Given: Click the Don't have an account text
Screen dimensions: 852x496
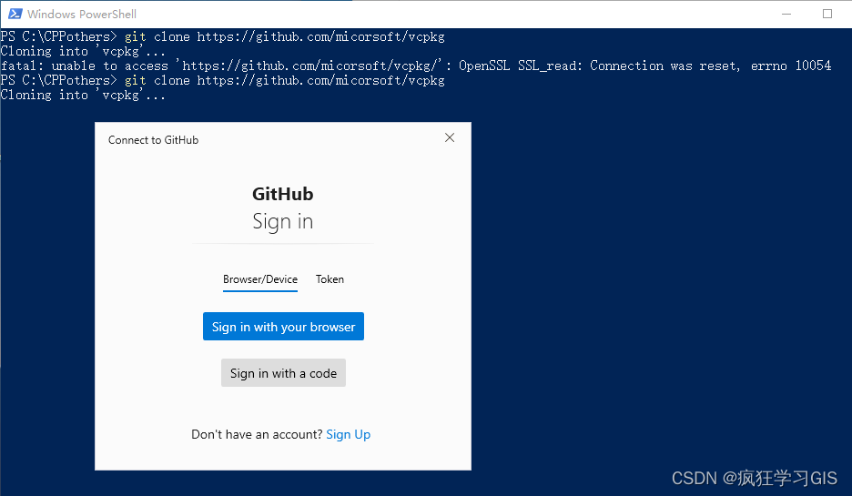Looking at the screenshot, I should (x=257, y=435).
